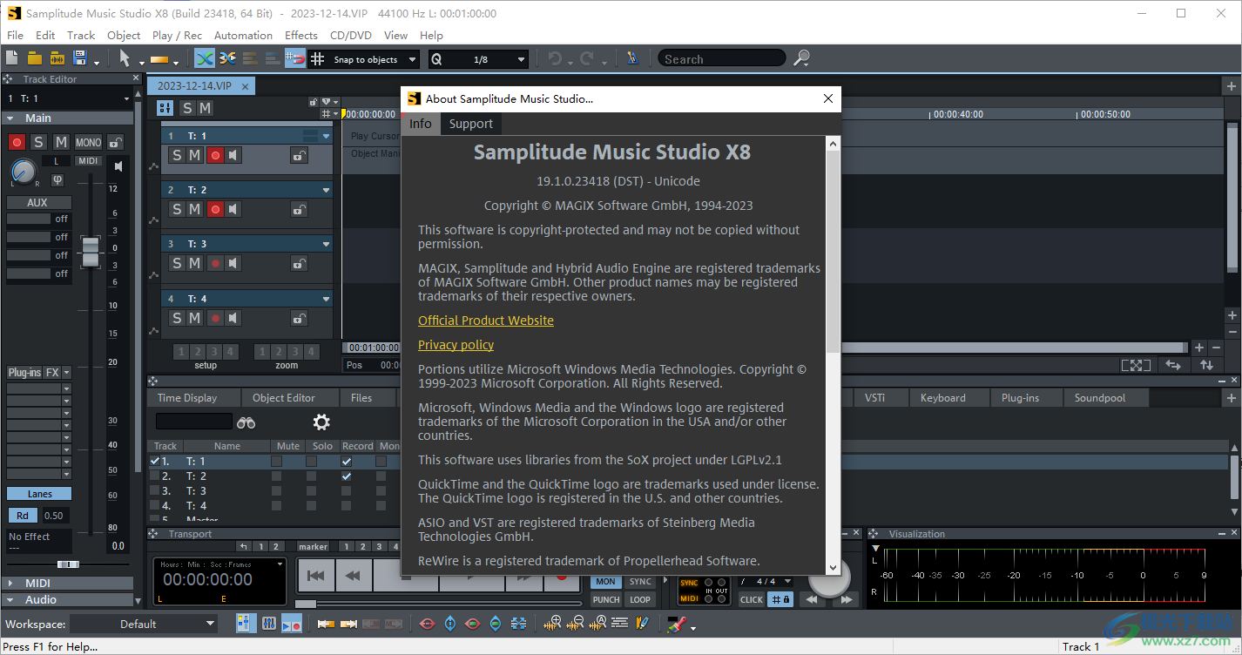Click the binoculars search icon in track manager
This screenshot has width=1242, height=655.
[246, 422]
